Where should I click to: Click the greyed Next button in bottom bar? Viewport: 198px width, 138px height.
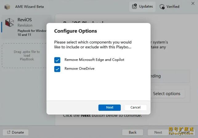(158, 132)
